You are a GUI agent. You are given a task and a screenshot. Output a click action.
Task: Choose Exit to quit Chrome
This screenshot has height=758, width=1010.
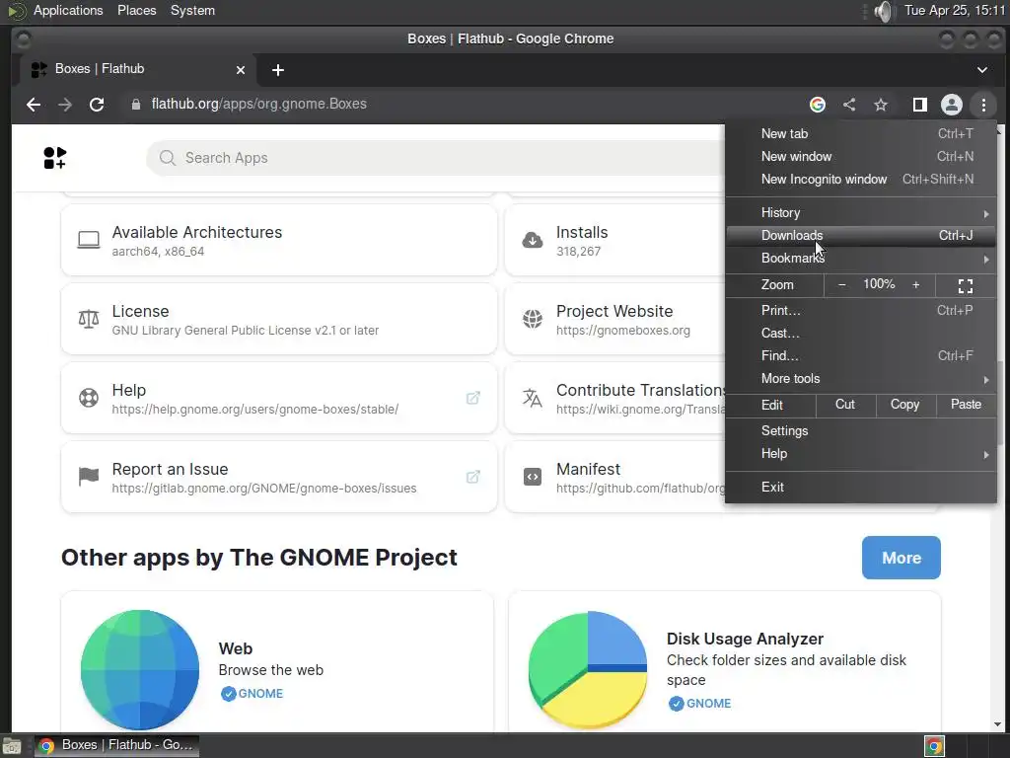(861, 488)
